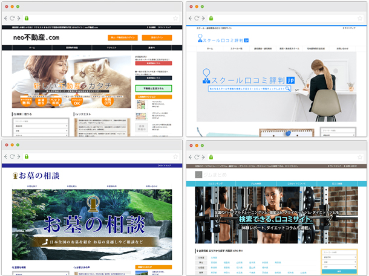Screen dimensions: 369x276
Task: Open middle dropdown in ジムまとめ sidebar form
Action: click(x=339, y=262)
